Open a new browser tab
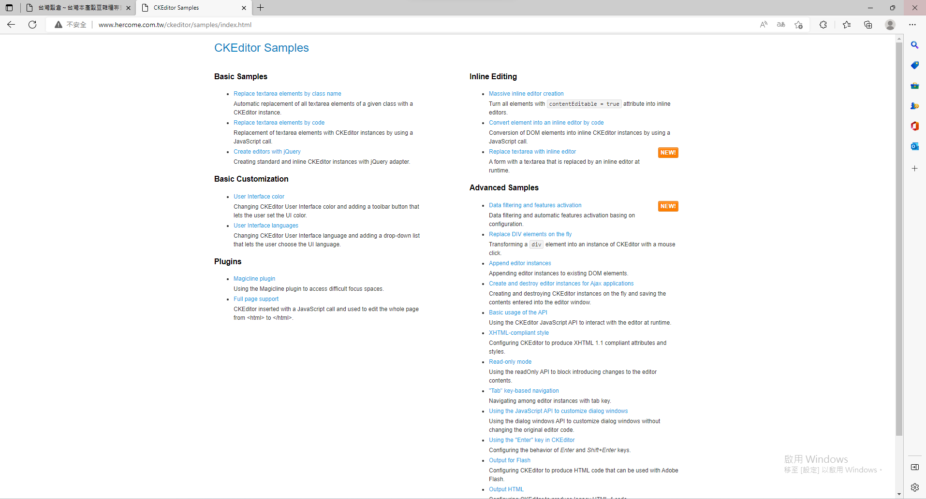The height and width of the screenshot is (499, 926). pyautogui.click(x=261, y=8)
